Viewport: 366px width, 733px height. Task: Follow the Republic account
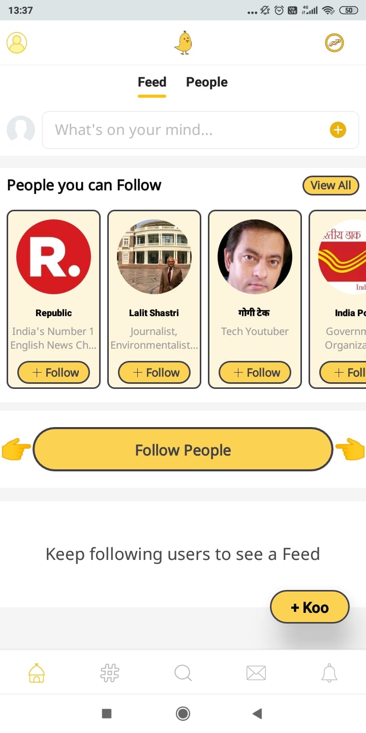pyautogui.click(x=54, y=373)
